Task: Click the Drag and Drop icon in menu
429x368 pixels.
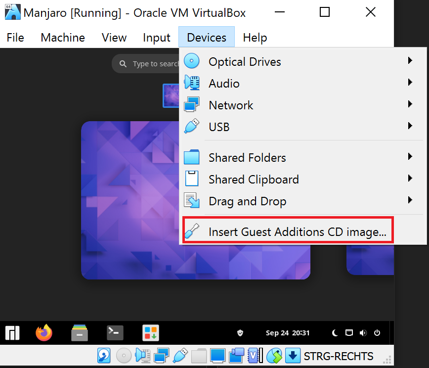Action: click(x=192, y=200)
